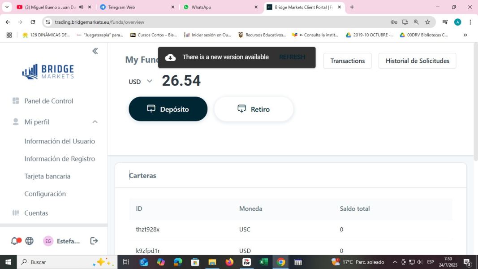Click the Retiro button
This screenshot has height=269, width=478.
(254, 109)
